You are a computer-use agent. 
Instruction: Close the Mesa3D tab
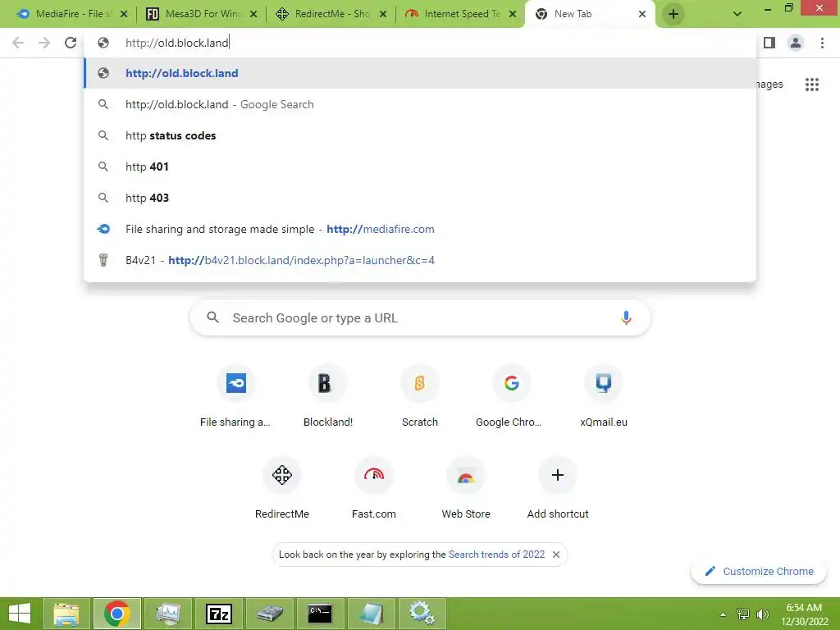tap(253, 14)
